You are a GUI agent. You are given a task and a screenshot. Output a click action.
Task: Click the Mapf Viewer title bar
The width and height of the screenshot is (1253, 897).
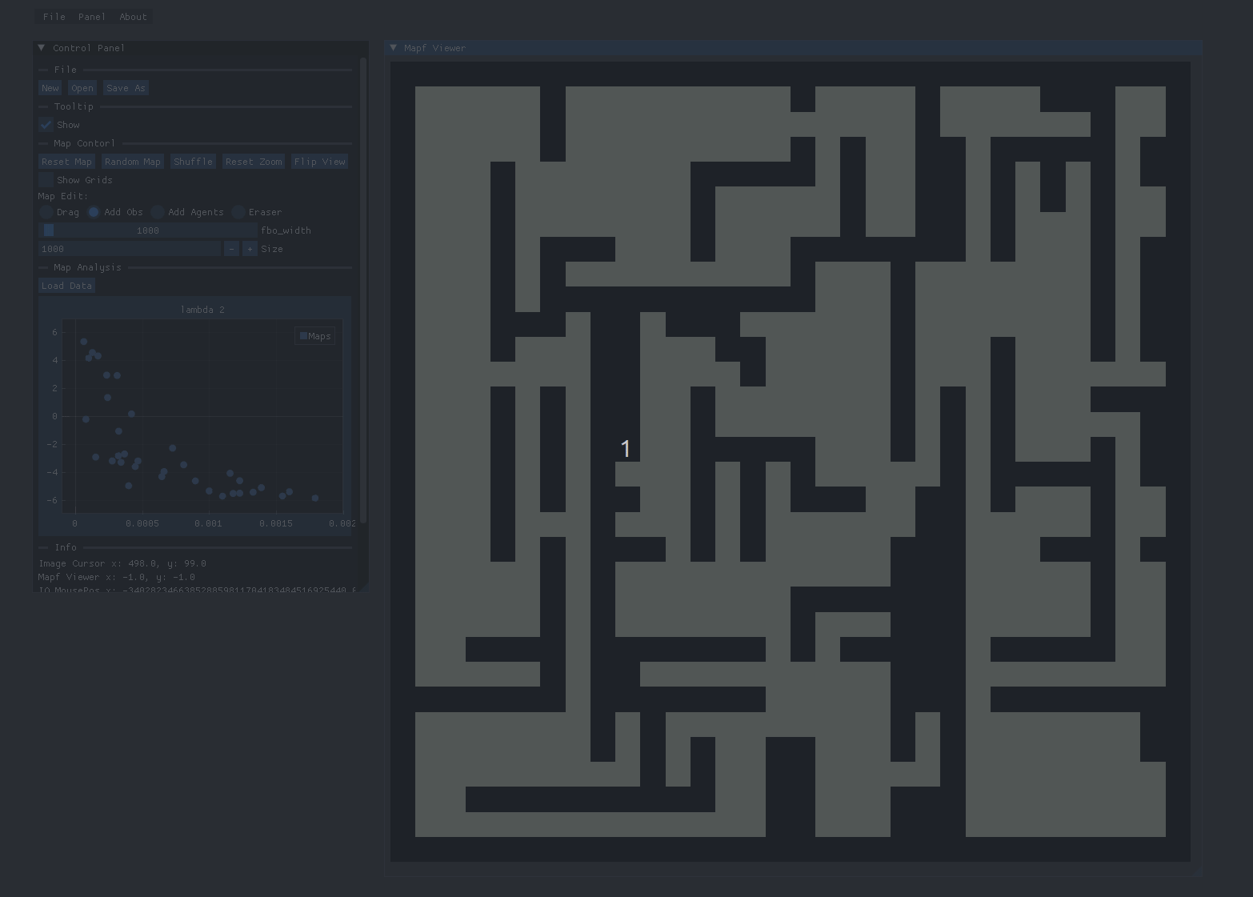coord(793,48)
